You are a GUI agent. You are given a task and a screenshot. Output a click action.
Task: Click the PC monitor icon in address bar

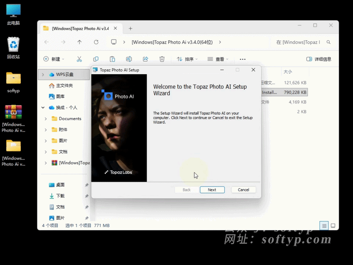click(x=114, y=42)
